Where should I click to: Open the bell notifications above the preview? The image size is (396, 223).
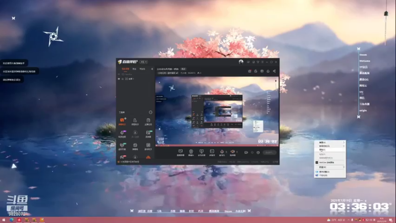point(268,71)
